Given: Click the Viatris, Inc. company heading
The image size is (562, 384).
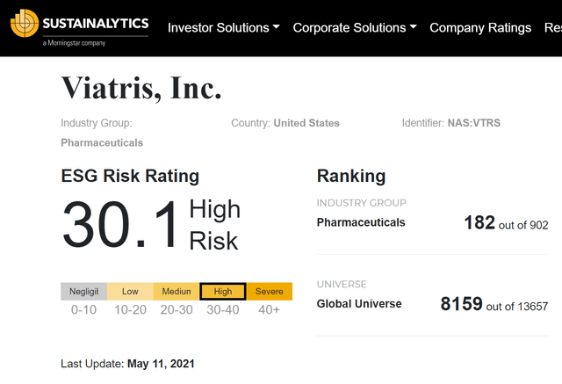Looking at the screenshot, I should click(x=141, y=88).
